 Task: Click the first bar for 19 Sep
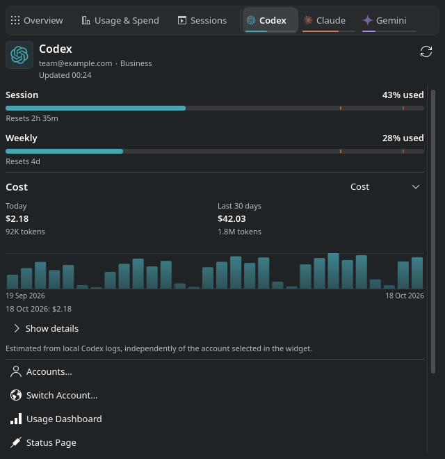13,282
